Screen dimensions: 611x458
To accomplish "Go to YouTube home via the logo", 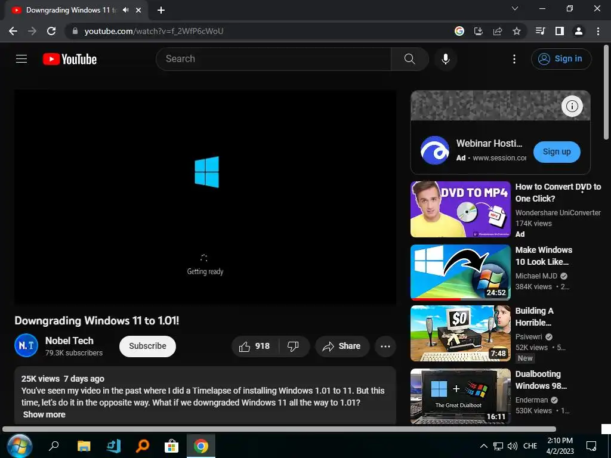I will (x=70, y=59).
